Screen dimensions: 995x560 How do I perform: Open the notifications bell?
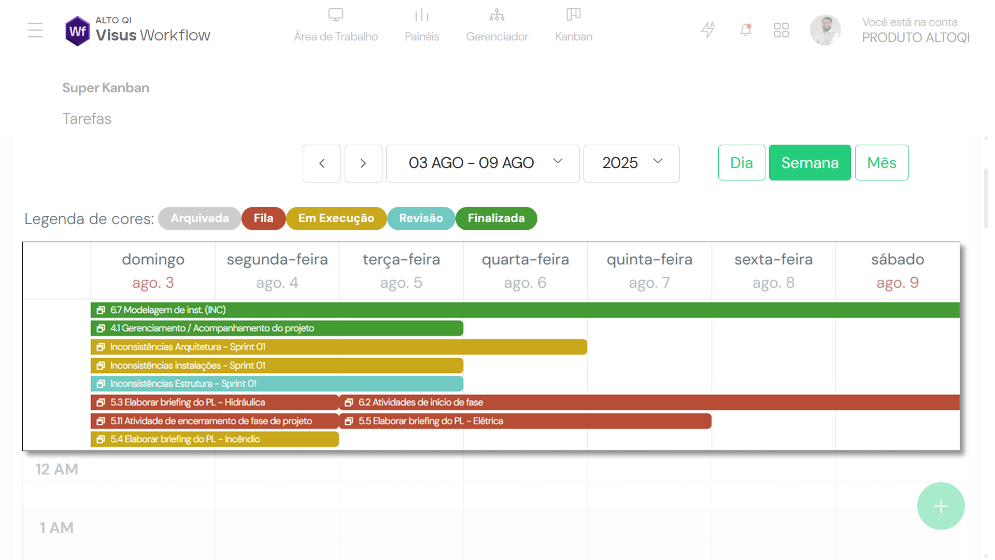coord(745,30)
